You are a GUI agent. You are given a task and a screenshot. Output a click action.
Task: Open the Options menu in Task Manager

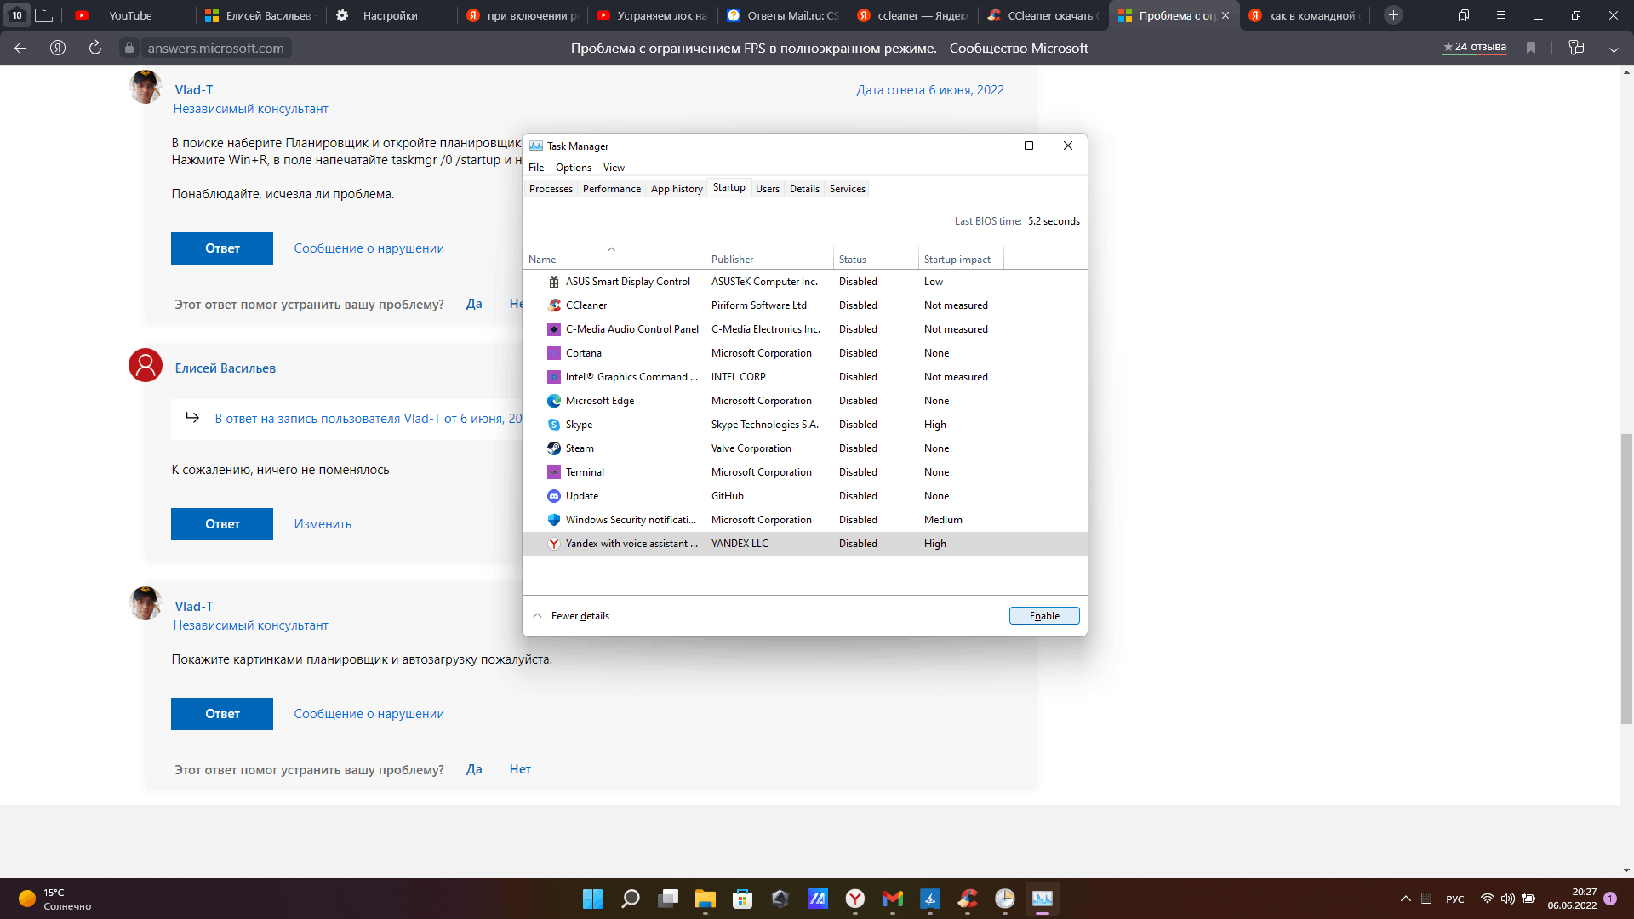(574, 168)
